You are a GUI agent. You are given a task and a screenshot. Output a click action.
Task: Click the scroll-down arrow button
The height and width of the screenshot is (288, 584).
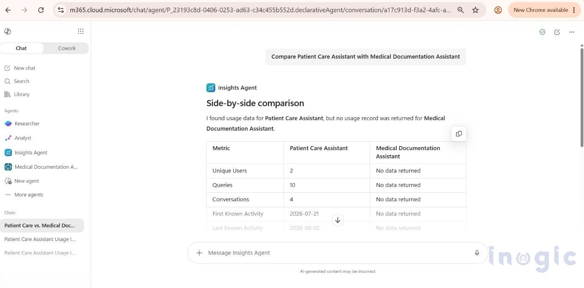338,220
